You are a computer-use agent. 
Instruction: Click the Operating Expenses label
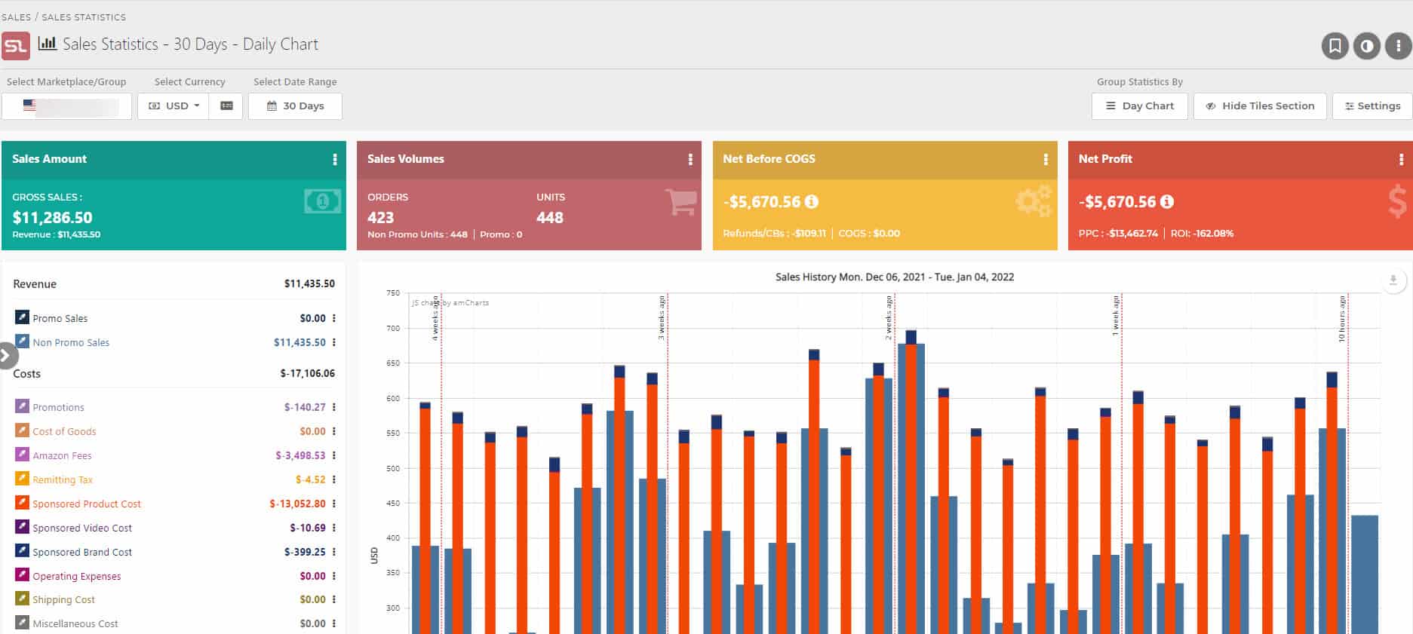tap(77, 576)
